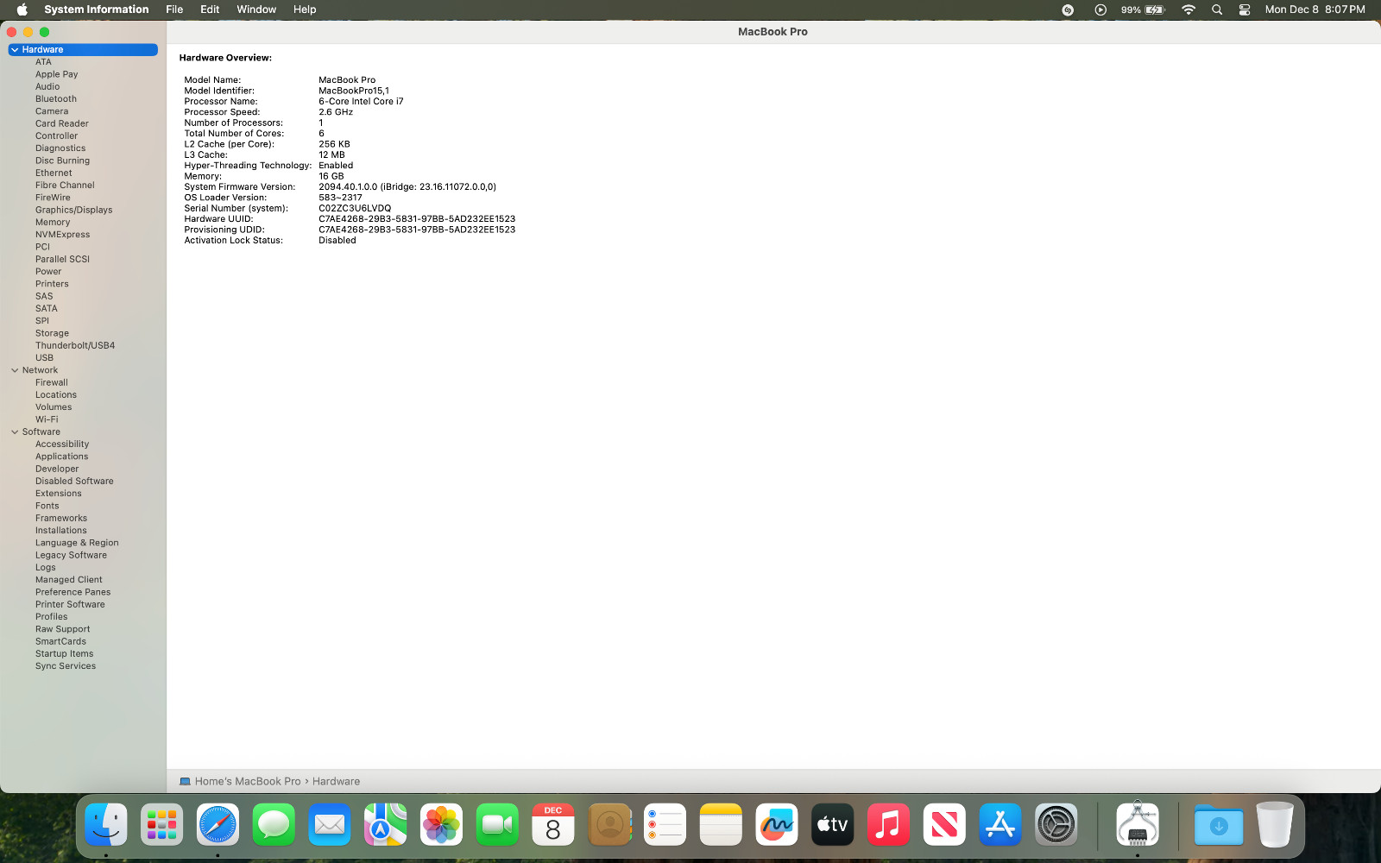Select Graphics/Displays in sidebar
Viewport: 1381px width, 863px height.
[73, 210]
